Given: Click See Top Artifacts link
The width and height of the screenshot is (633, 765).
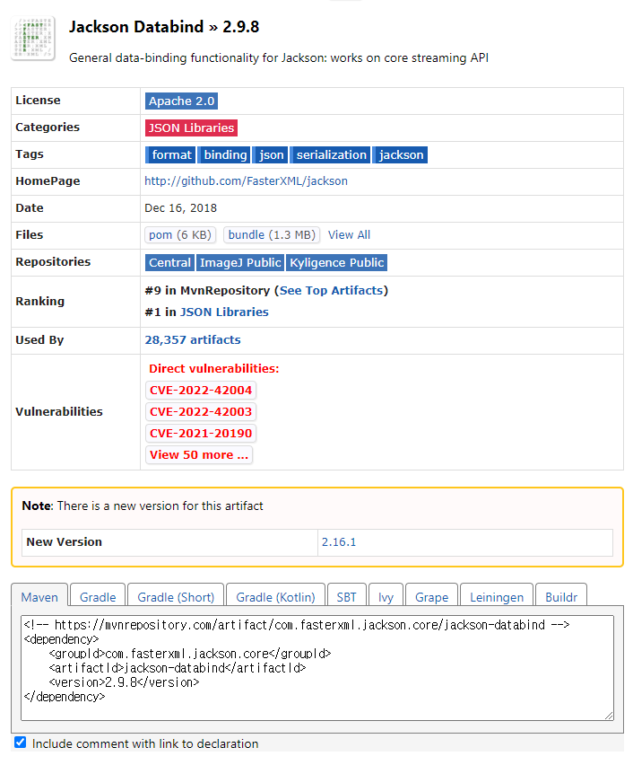Looking at the screenshot, I should tap(332, 290).
